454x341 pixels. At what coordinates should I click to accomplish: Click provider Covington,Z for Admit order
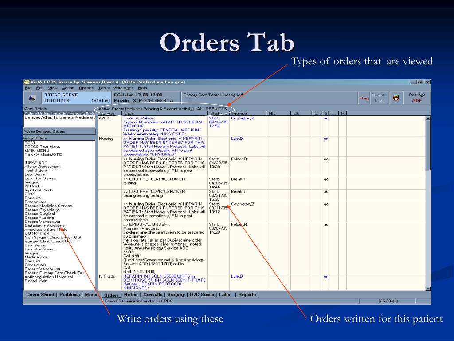tap(243, 118)
